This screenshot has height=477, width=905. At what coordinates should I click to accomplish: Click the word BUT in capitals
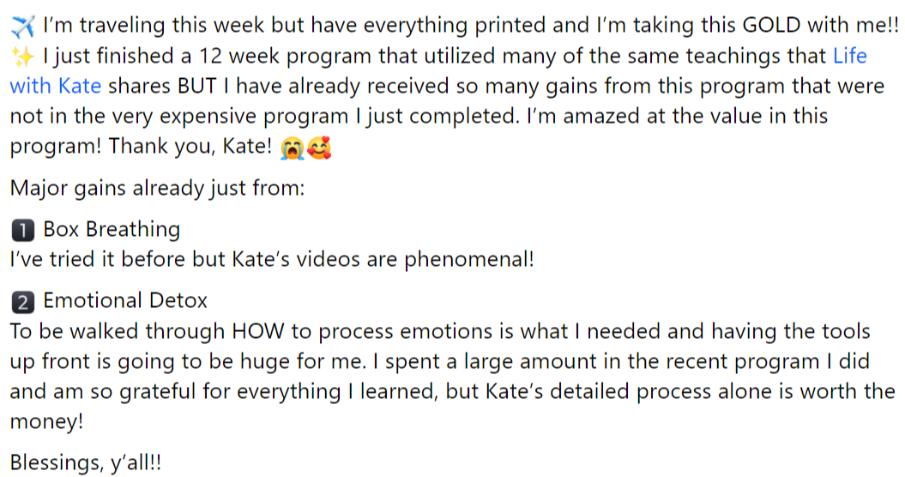(x=196, y=86)
